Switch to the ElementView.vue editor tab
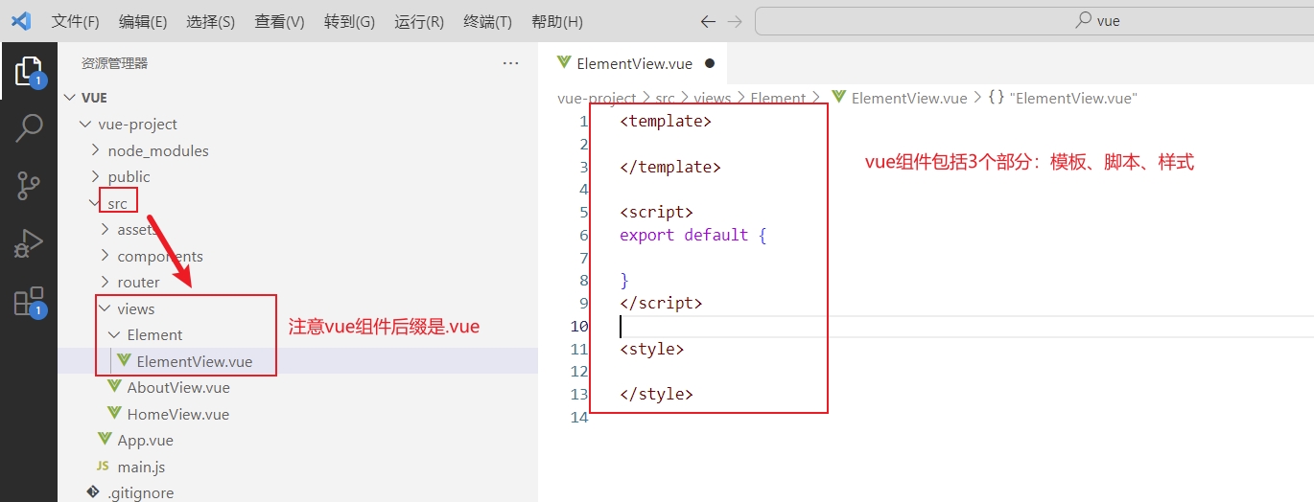This screenshot has width=1314, height=502. coord(634,63)
